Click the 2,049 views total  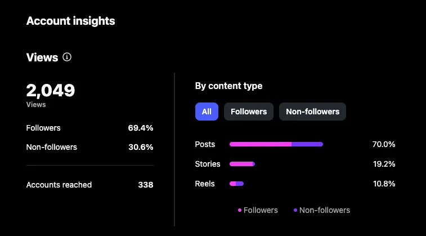[51, 90]
